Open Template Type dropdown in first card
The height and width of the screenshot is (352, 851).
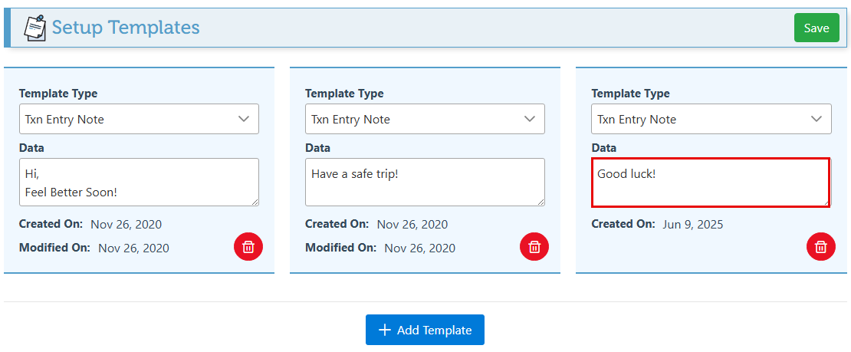139,119
